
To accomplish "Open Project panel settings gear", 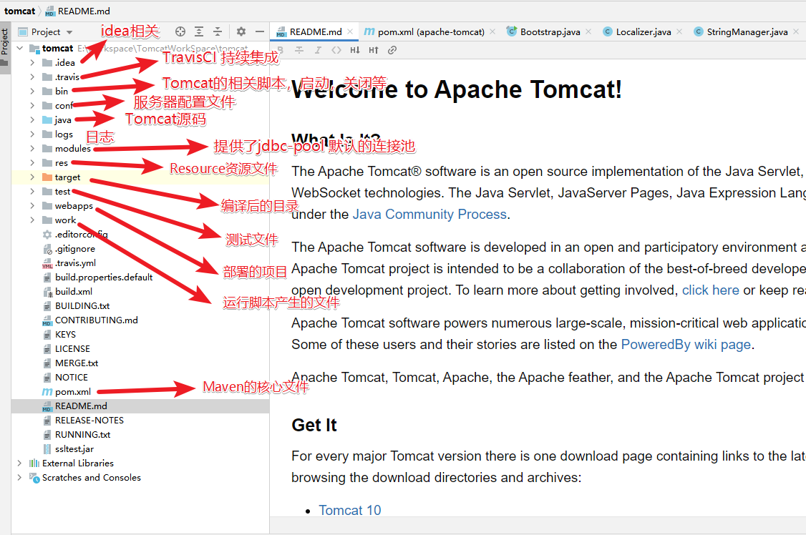I will (241, 32).
